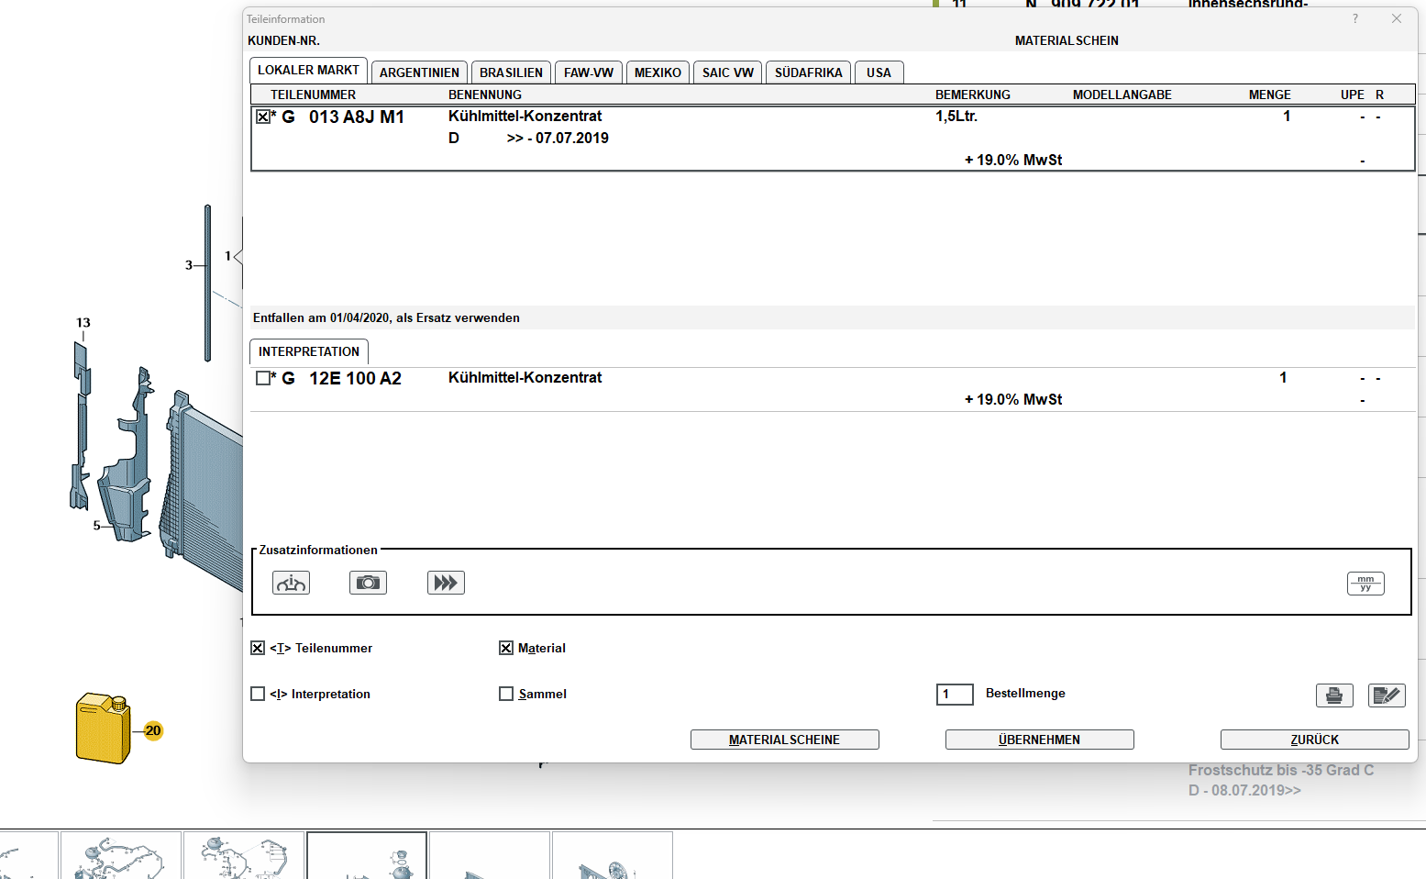Viewport: 1426px width, 879px height.
Task: Click the triple arrow forward icon
Action: 446,583
